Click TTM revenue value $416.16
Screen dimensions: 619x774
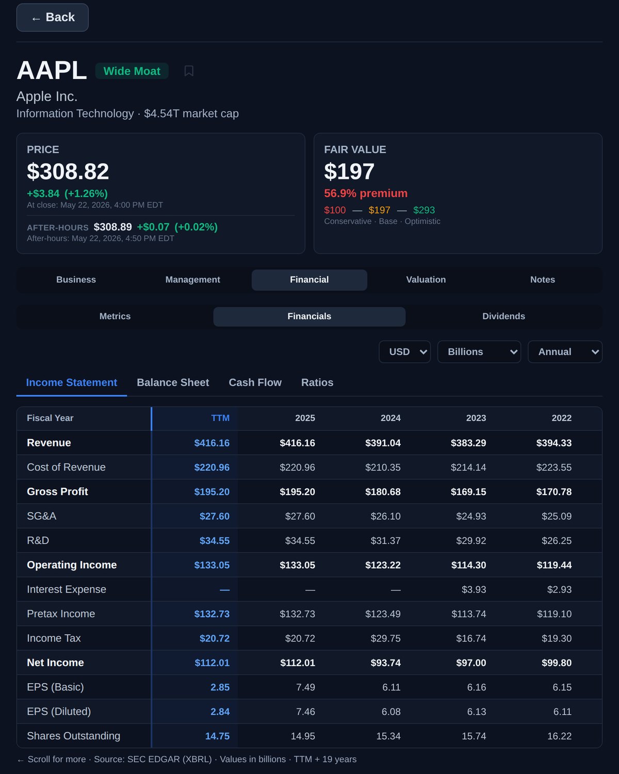[x=211, y=443]
